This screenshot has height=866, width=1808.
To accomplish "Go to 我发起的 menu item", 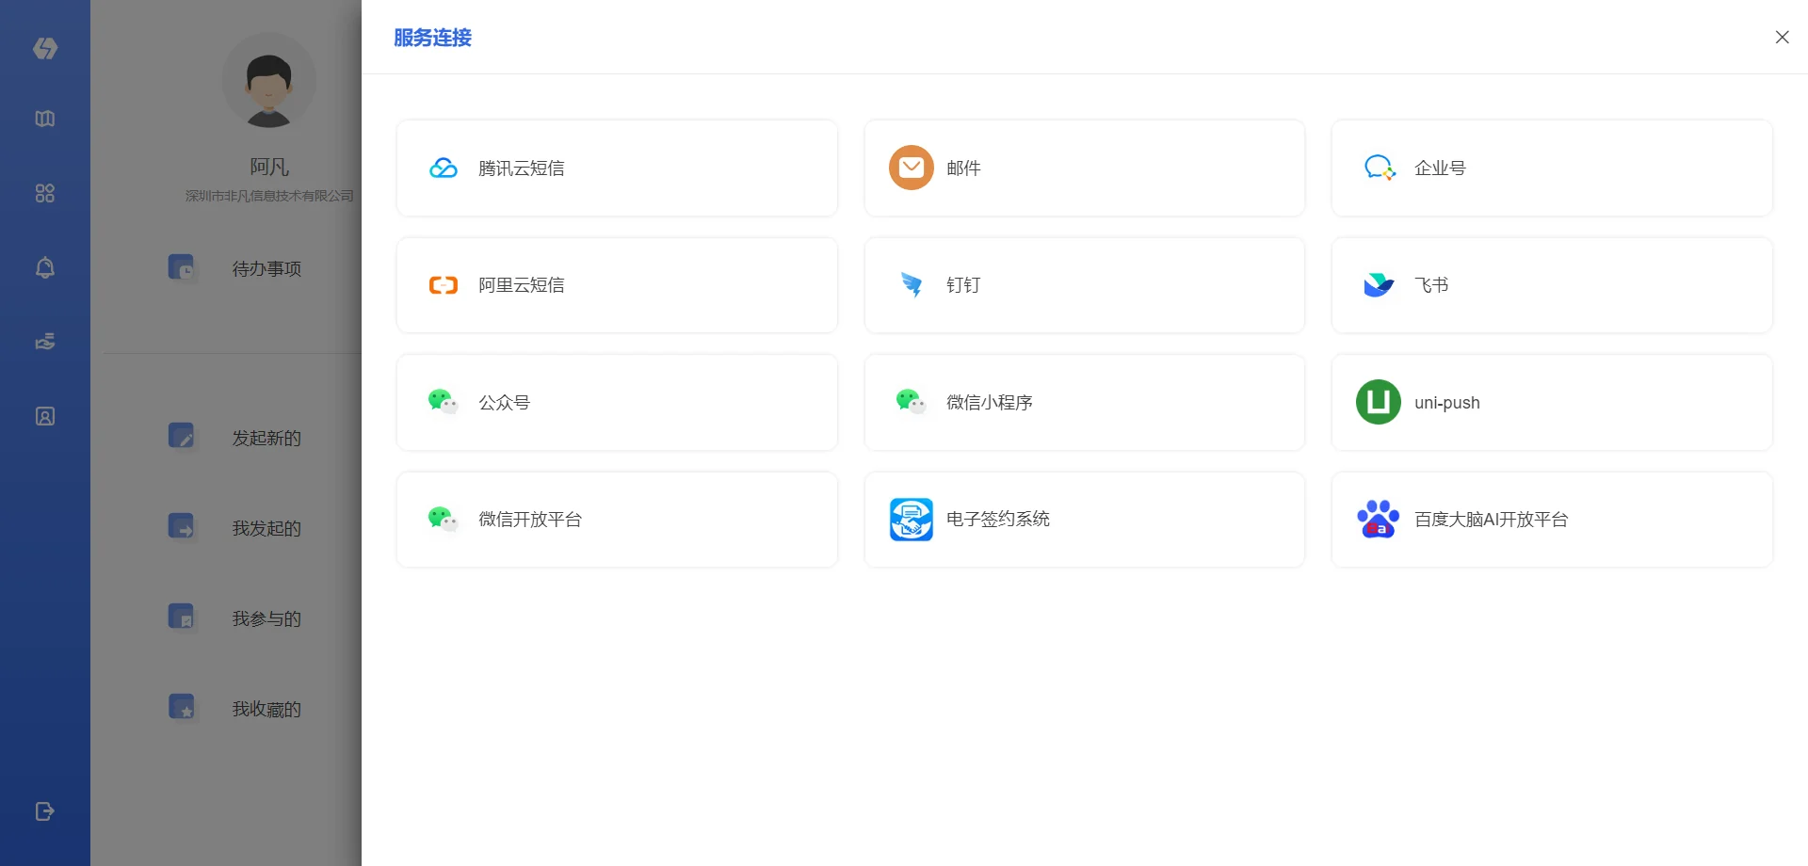I will point(266,529).
